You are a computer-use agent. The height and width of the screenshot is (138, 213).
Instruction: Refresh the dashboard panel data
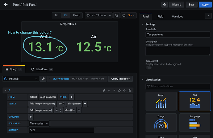point(124,15)
